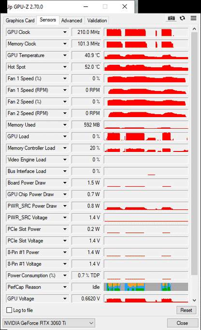201x330 pixels.
Task: Open the Fan 1 Speed (%) dropdown
Action: (65, 78)
